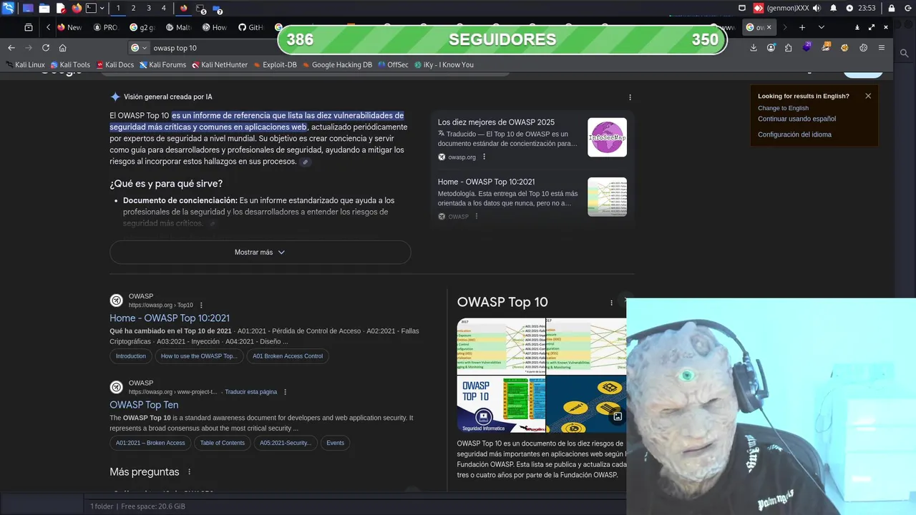The height and width of the screenshot is (515, 916).
Task: Click the Events sitelink chip
Action: point(335,443)
